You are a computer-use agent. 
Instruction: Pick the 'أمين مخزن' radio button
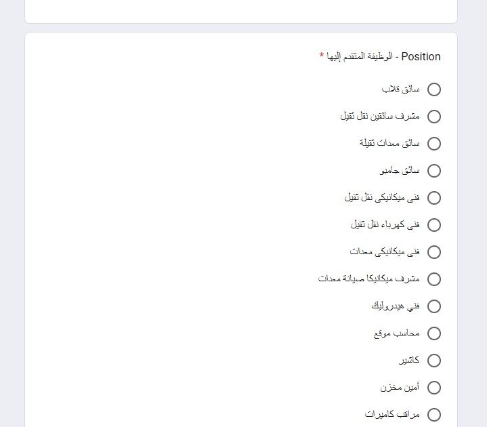pos(434,388)
